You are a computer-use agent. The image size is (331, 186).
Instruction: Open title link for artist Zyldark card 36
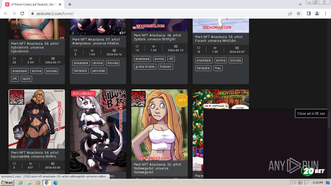click(157, 37)
